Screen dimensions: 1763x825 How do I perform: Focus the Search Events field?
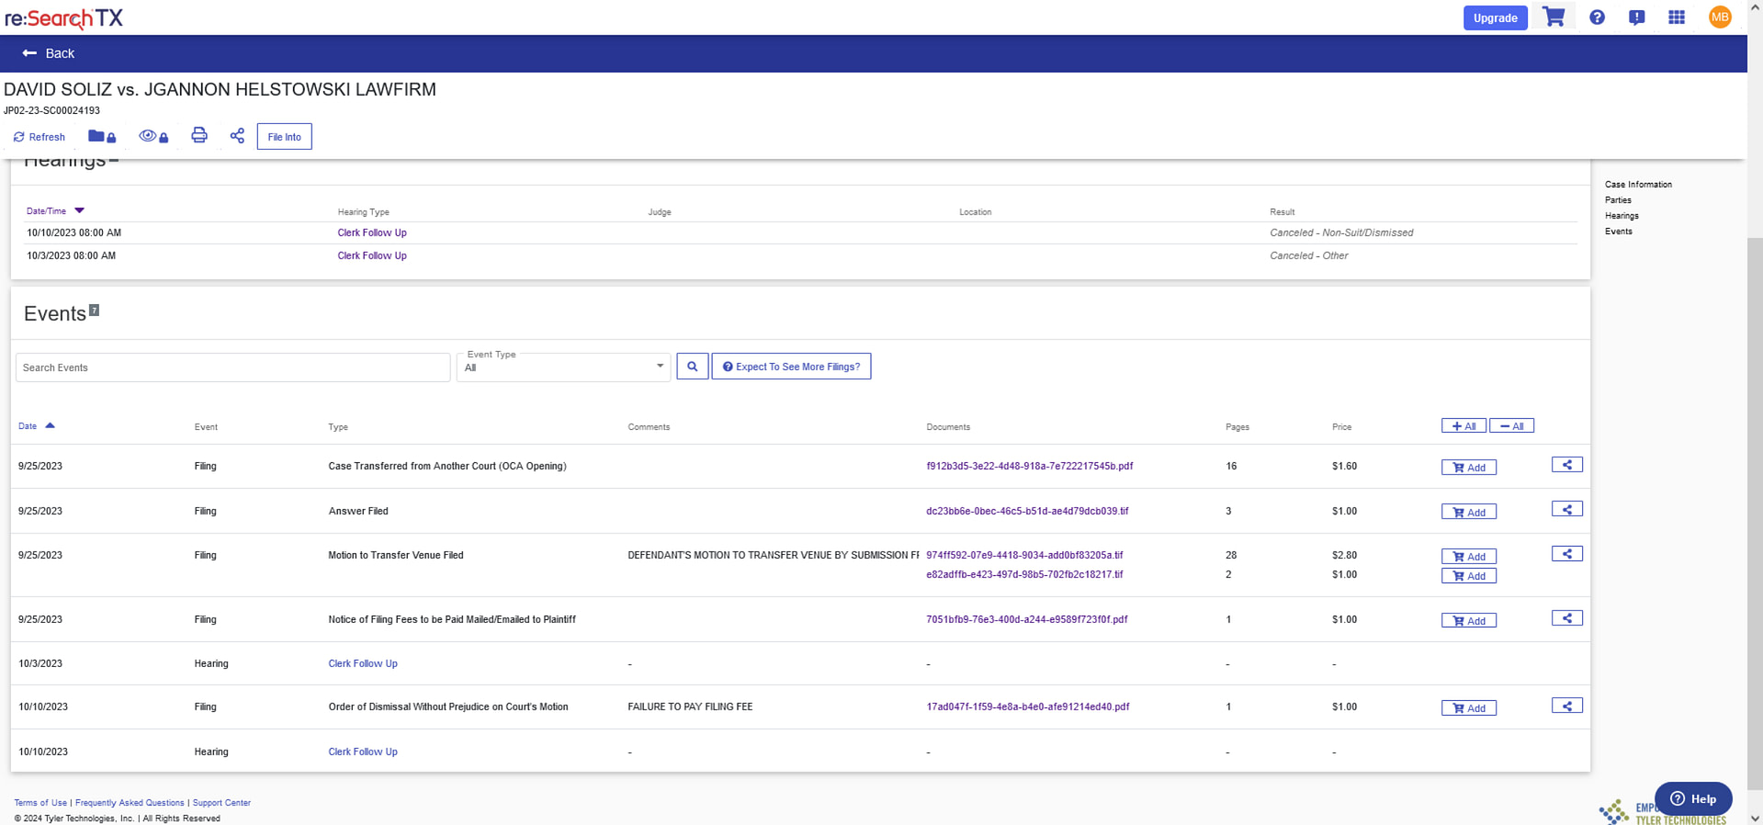tap(232, 367)
